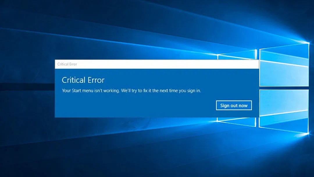314x177 pixels.
Task: Click the bright glowing corner of the Windows logo
Action: point(308,43)
